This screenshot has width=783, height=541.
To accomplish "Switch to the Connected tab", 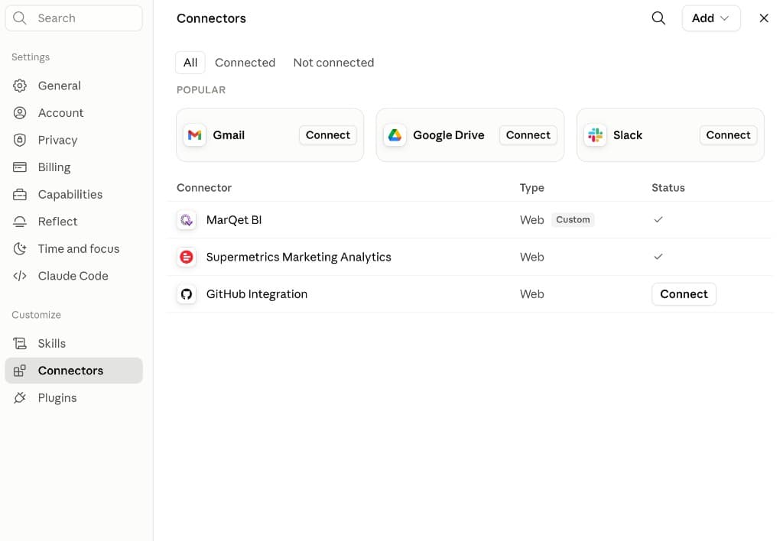I will point(245,63).
